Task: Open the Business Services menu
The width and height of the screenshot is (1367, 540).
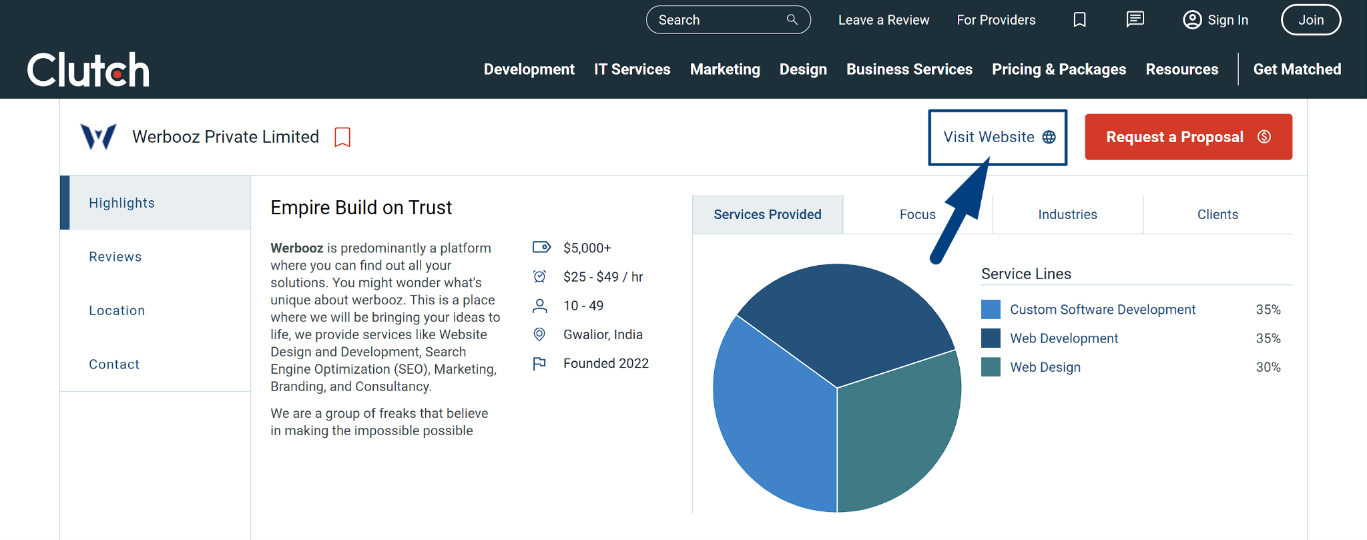Action: point(909,69)
